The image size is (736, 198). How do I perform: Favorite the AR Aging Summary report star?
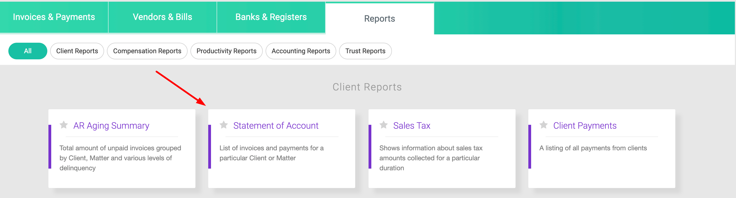(x=64, y=125)
